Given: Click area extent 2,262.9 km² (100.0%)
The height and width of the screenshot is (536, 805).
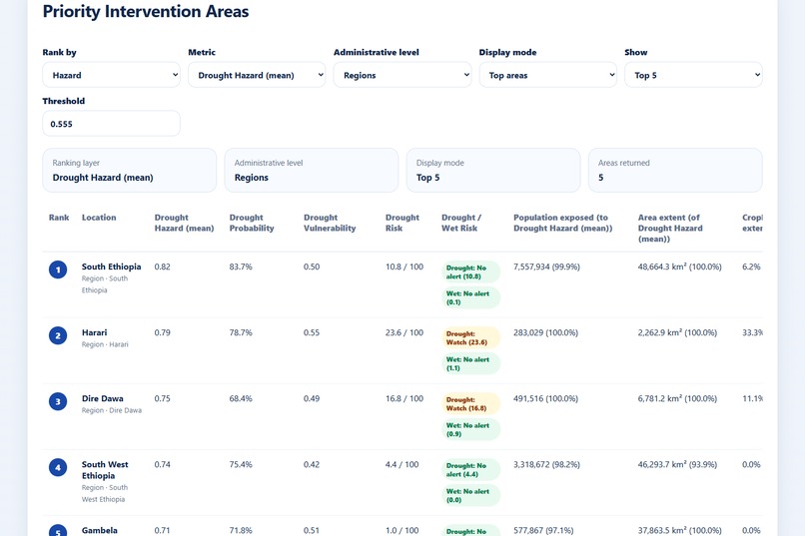Looking at the screenshot, I should (678, 332).
